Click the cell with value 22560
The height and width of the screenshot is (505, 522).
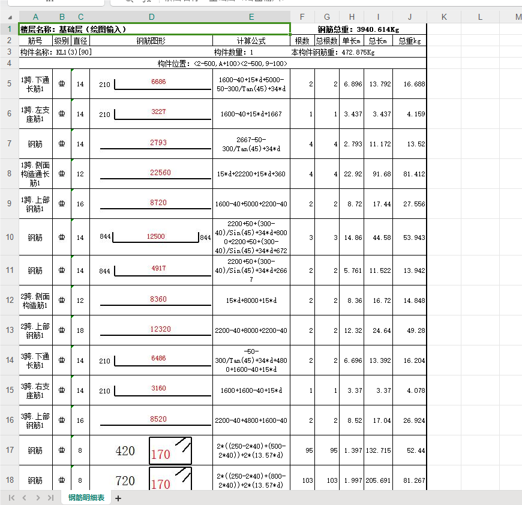click(x=151, y=174)
